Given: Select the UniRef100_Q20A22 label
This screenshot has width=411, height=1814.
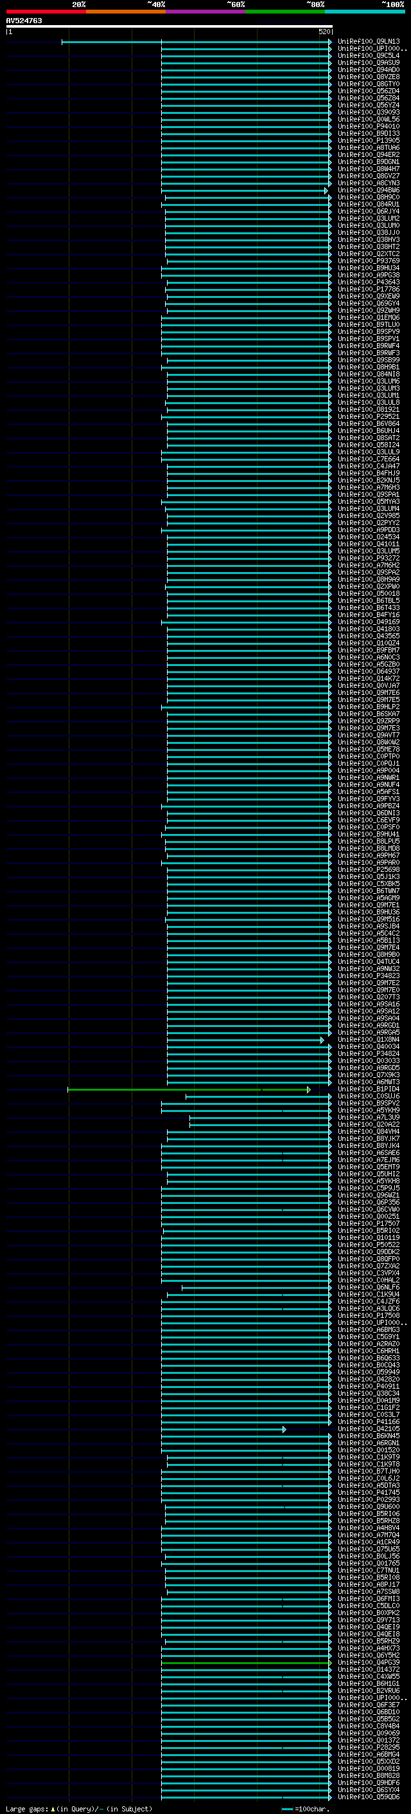Looking at the screenshot, I should coord(369,1125).
